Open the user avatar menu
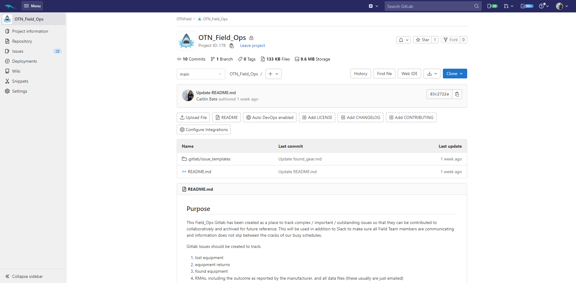This screenshot has width=576, height=283. [562, 6]
